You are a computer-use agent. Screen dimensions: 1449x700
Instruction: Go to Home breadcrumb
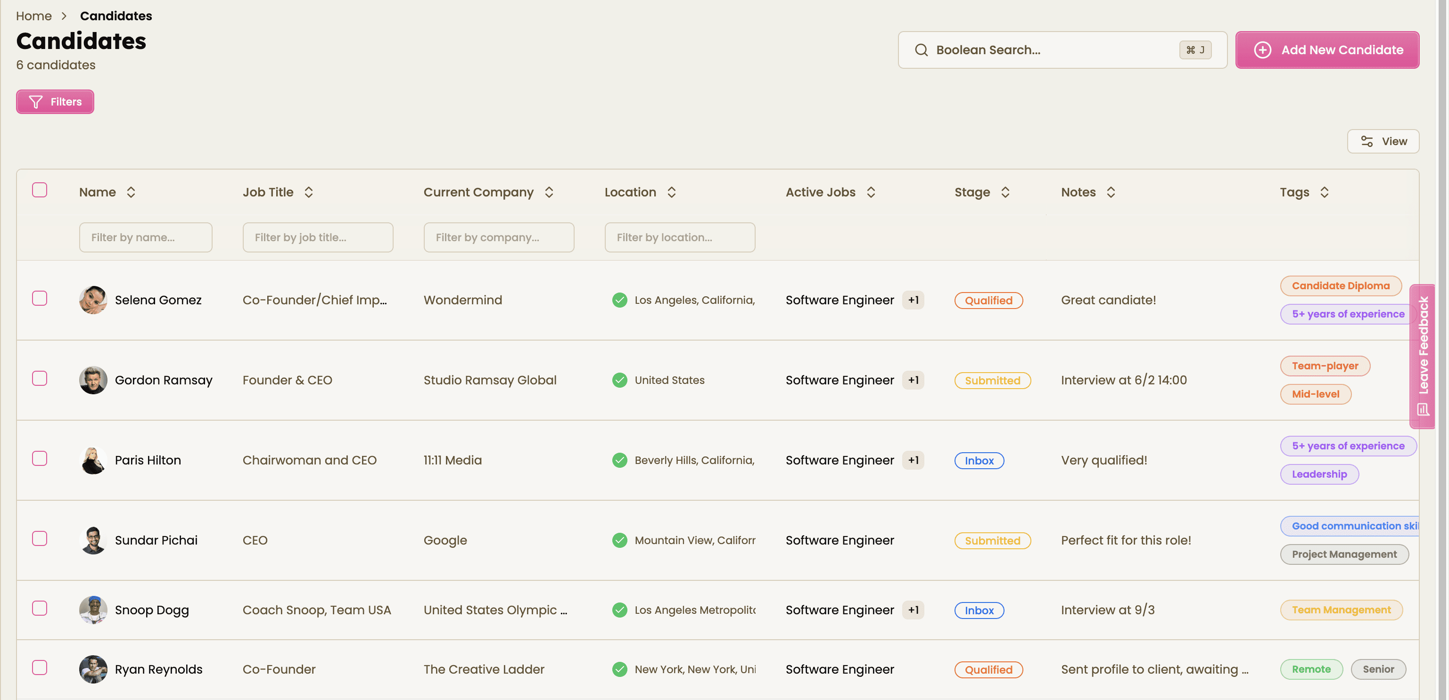(x=34, y=16)
